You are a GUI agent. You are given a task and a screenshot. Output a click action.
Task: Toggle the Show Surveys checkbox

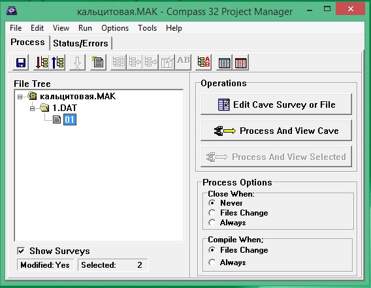[21, 251]
